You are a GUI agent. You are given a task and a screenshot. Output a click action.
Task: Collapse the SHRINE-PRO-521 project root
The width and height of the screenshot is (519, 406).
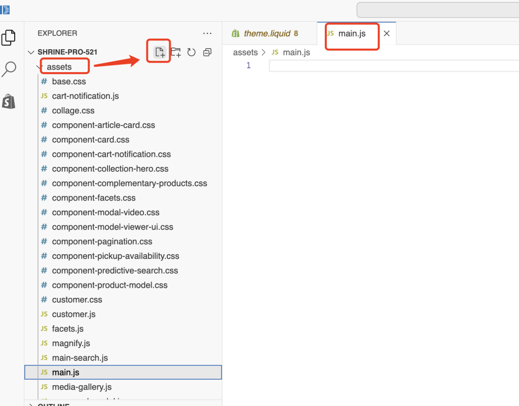click(x=67, y=52)
